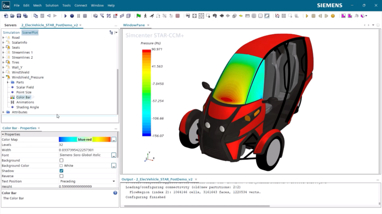
Task: Open the Text Position dropdown
Action: click(113, 181)
